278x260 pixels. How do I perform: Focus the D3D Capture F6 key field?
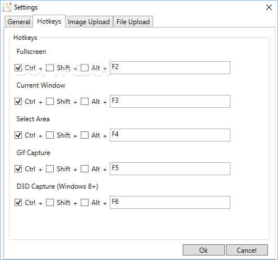click(x=170, y=202)
